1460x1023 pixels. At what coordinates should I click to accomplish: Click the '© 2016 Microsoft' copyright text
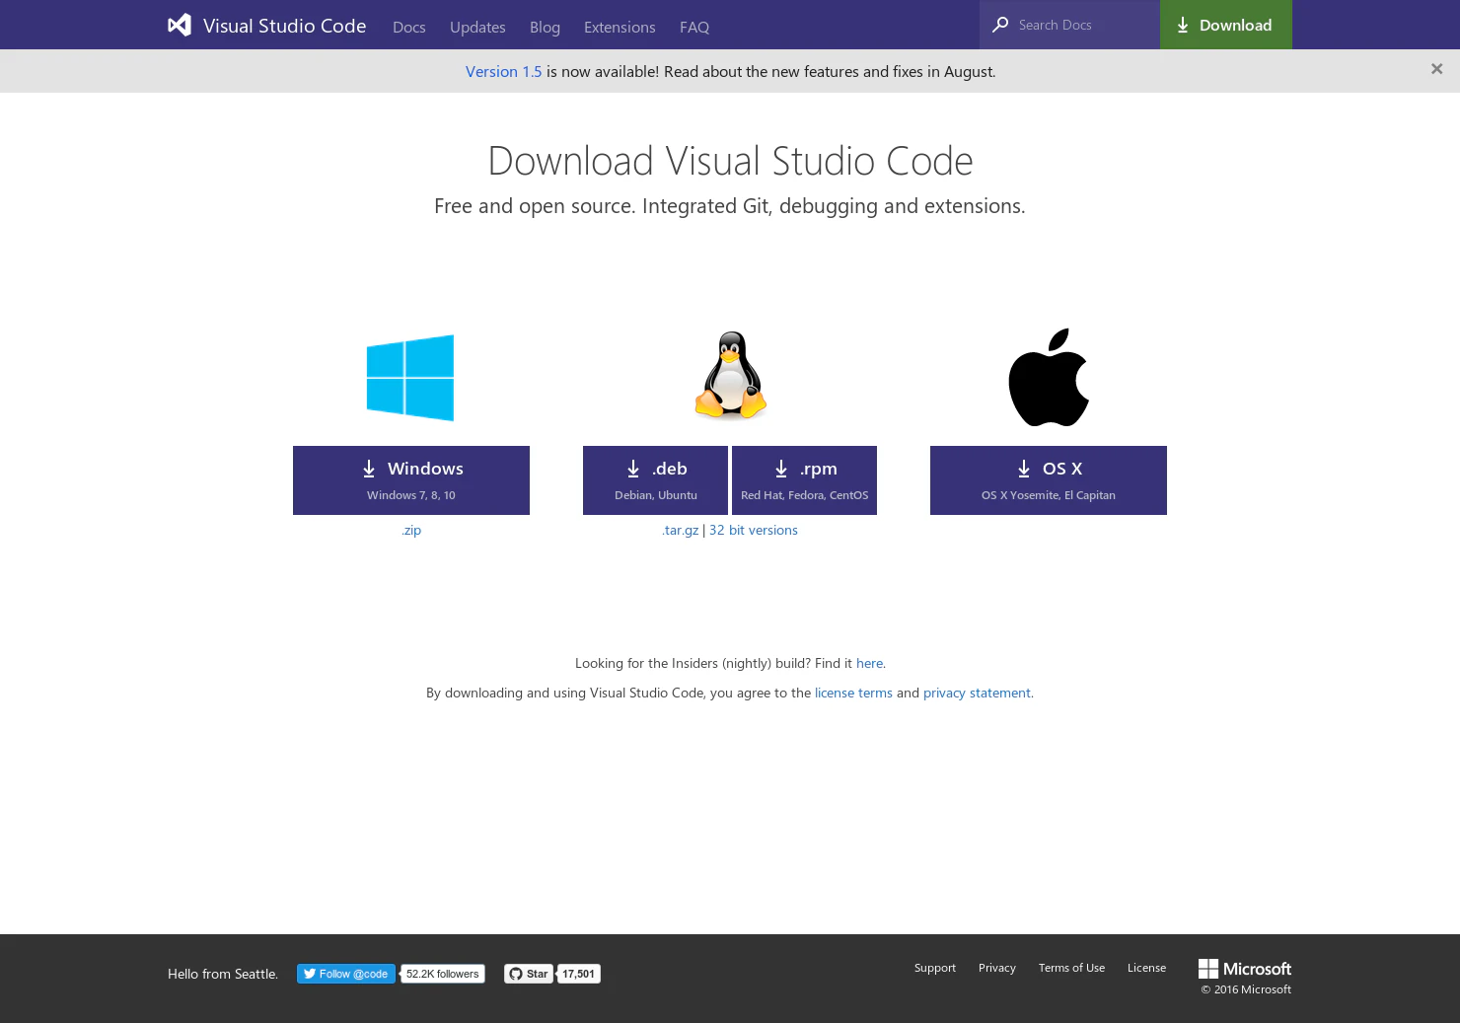coord(1246,989)
